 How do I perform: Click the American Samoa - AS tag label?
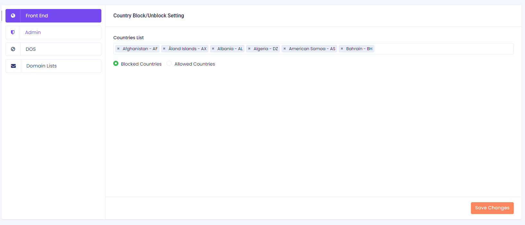point(312,49)
